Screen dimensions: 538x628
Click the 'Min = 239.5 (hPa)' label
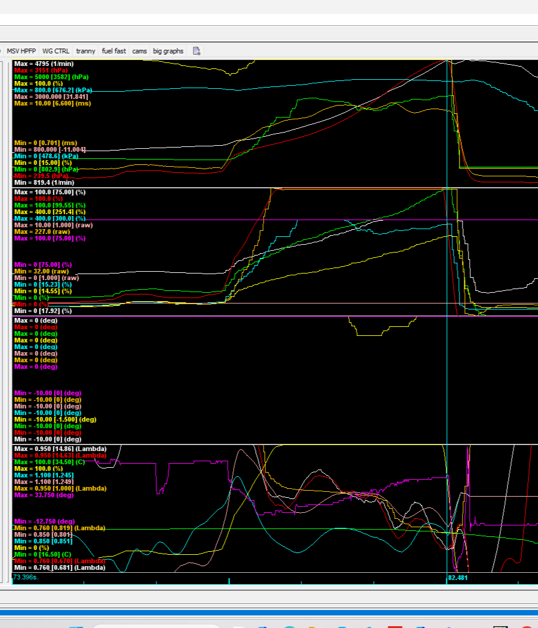point(41,176)
